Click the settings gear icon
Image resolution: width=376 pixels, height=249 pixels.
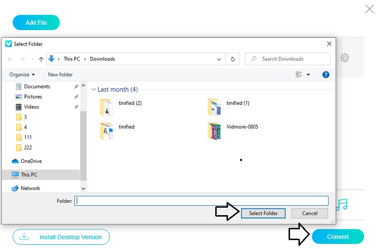coord(345,58)
